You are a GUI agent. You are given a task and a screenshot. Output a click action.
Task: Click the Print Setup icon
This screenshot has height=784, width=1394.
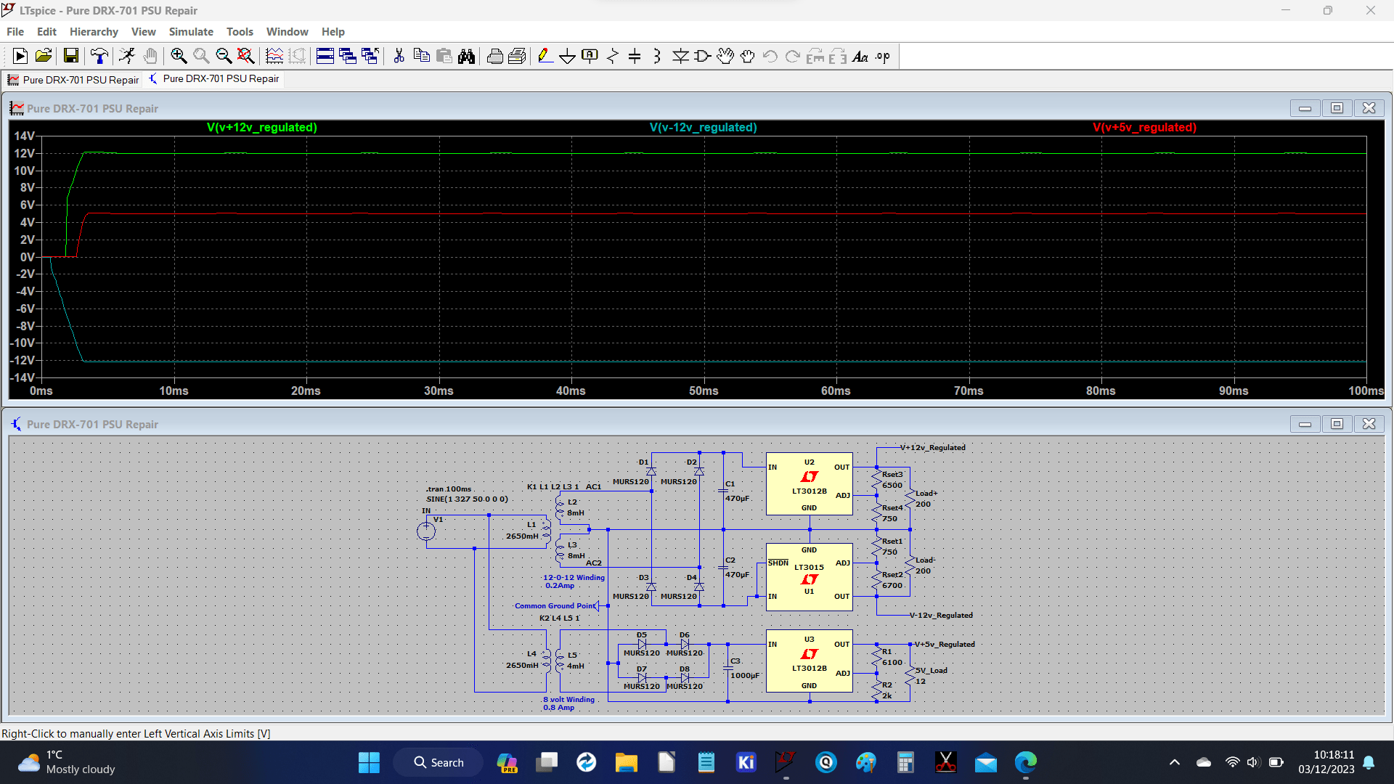517,56
